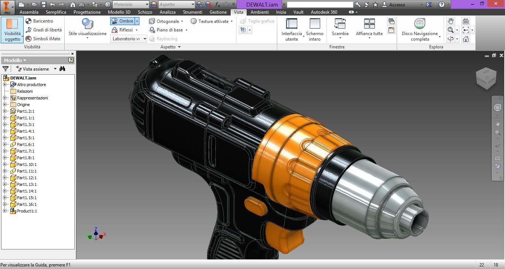Expand the Part1.2:1 tree node
Screen dimensions: 505x269
(5, 111)
